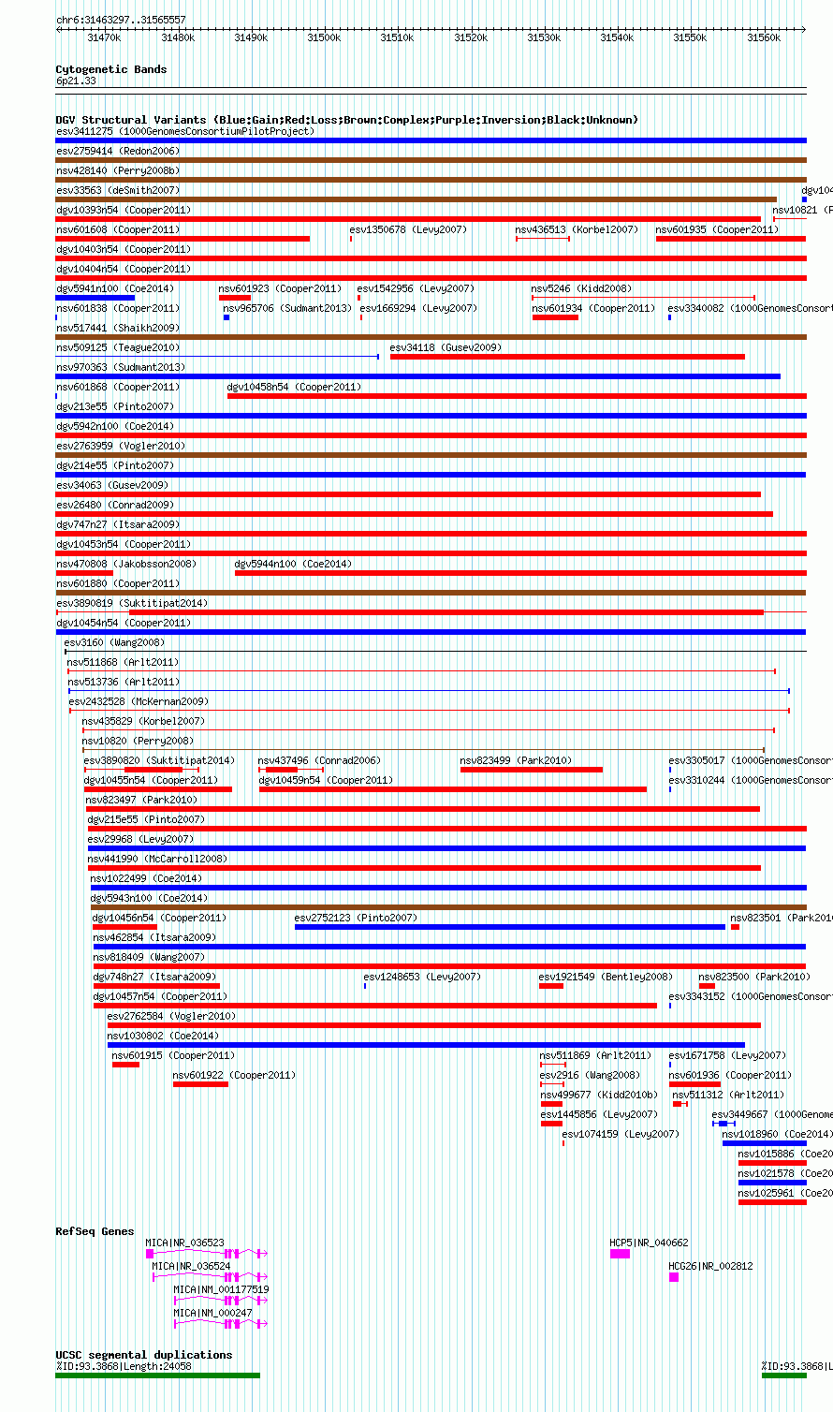Viewport: 833px width, 1412px height.
Task: Select the esv3160 (Wang2008) variant
Action: click(114, 643)
